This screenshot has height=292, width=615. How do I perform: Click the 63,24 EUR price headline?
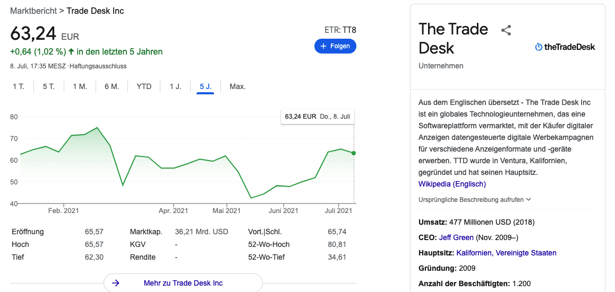pyautogui.click(x=45, y=34)
